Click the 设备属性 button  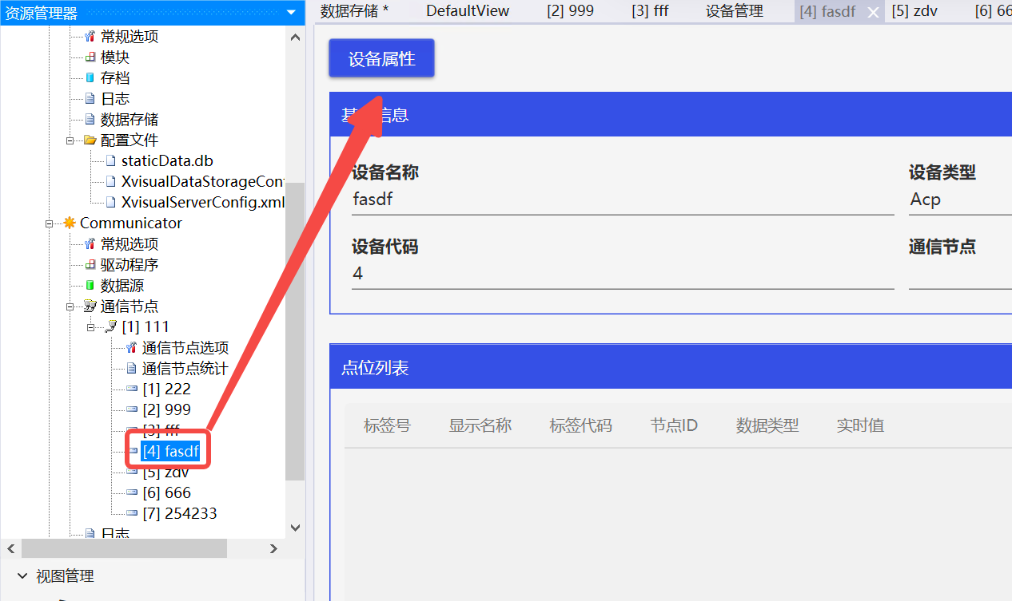381,59
